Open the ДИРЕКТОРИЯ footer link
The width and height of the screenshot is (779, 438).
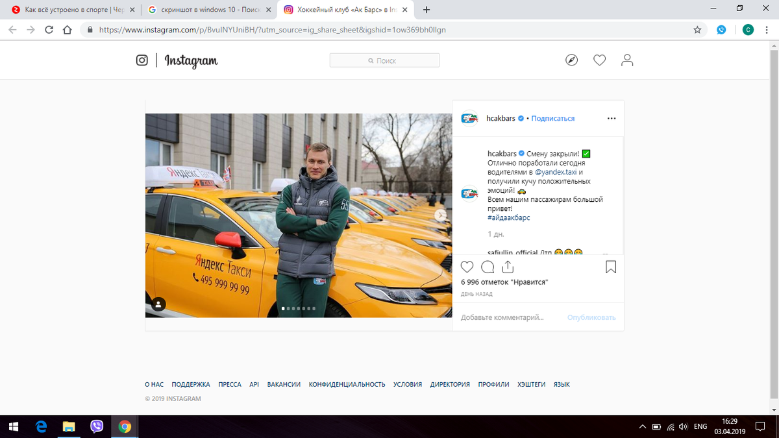pos(450,384)
